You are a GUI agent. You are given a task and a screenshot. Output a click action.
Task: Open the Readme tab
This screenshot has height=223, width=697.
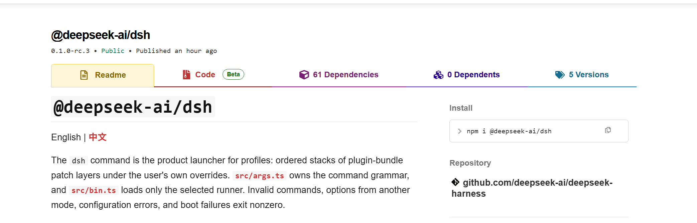103,75
